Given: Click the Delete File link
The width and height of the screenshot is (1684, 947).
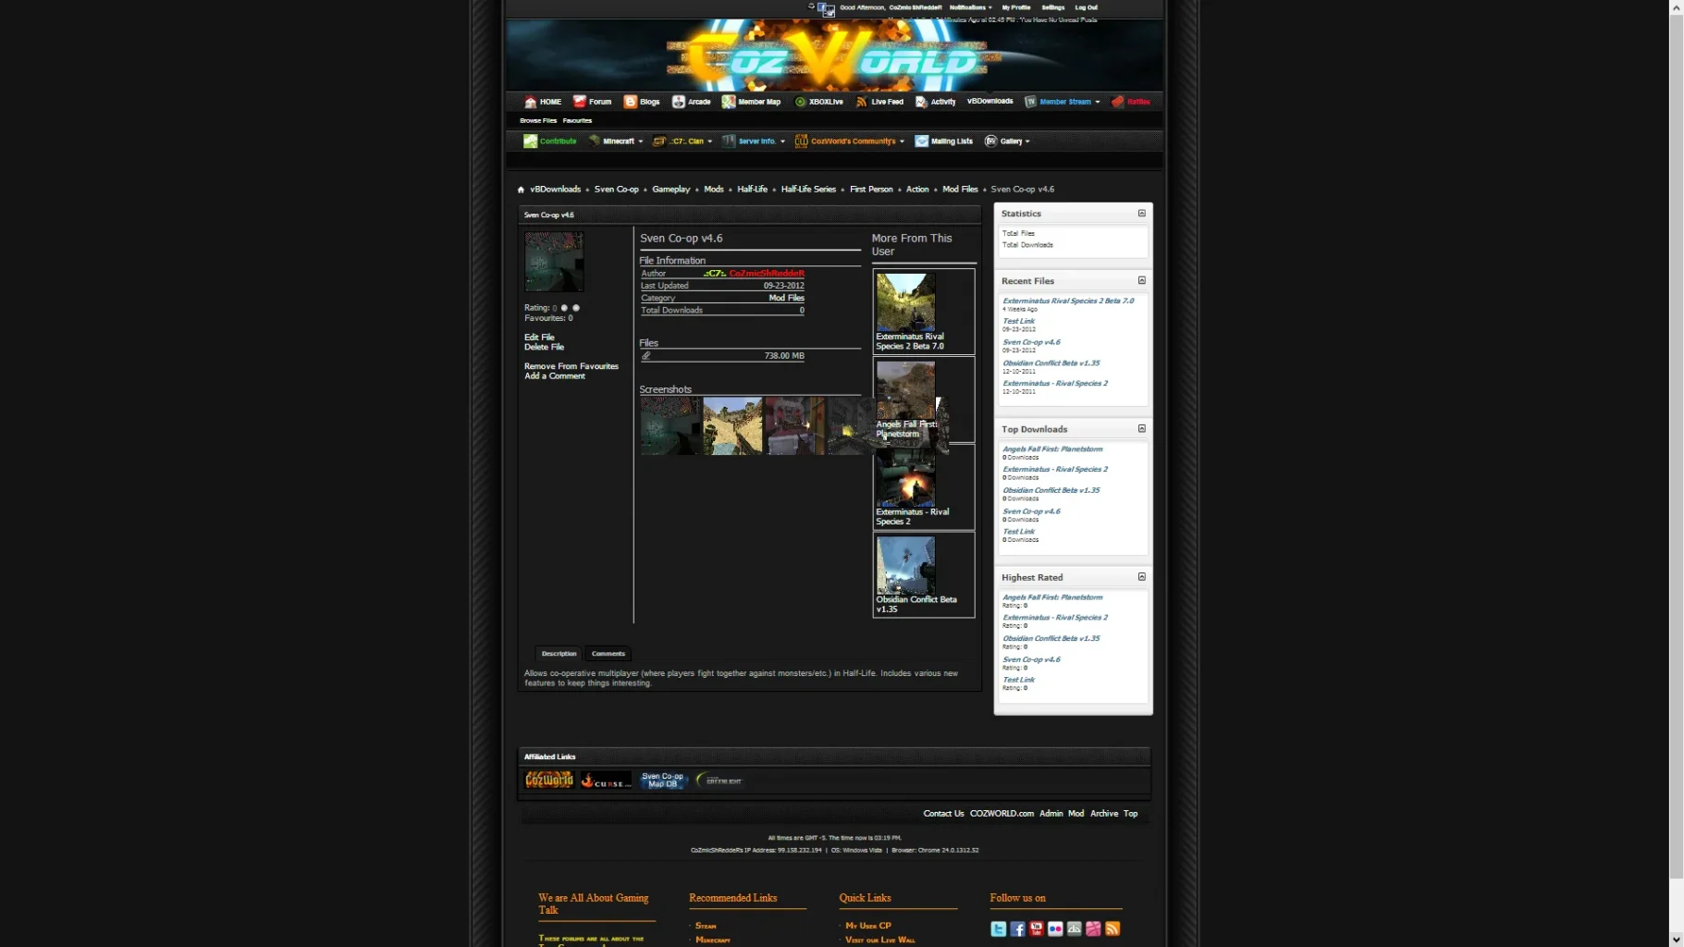Looking at the screenshot, I should 544,347.
